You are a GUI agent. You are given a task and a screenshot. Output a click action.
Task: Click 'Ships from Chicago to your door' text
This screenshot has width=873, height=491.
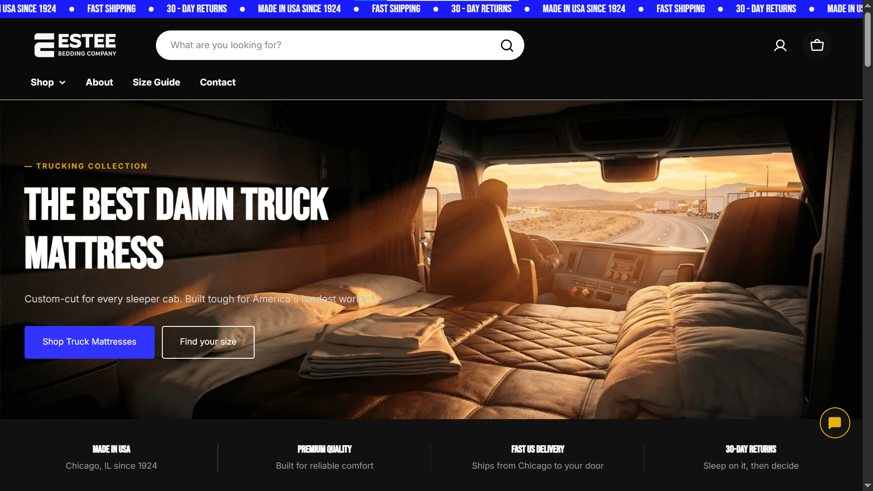538,466
